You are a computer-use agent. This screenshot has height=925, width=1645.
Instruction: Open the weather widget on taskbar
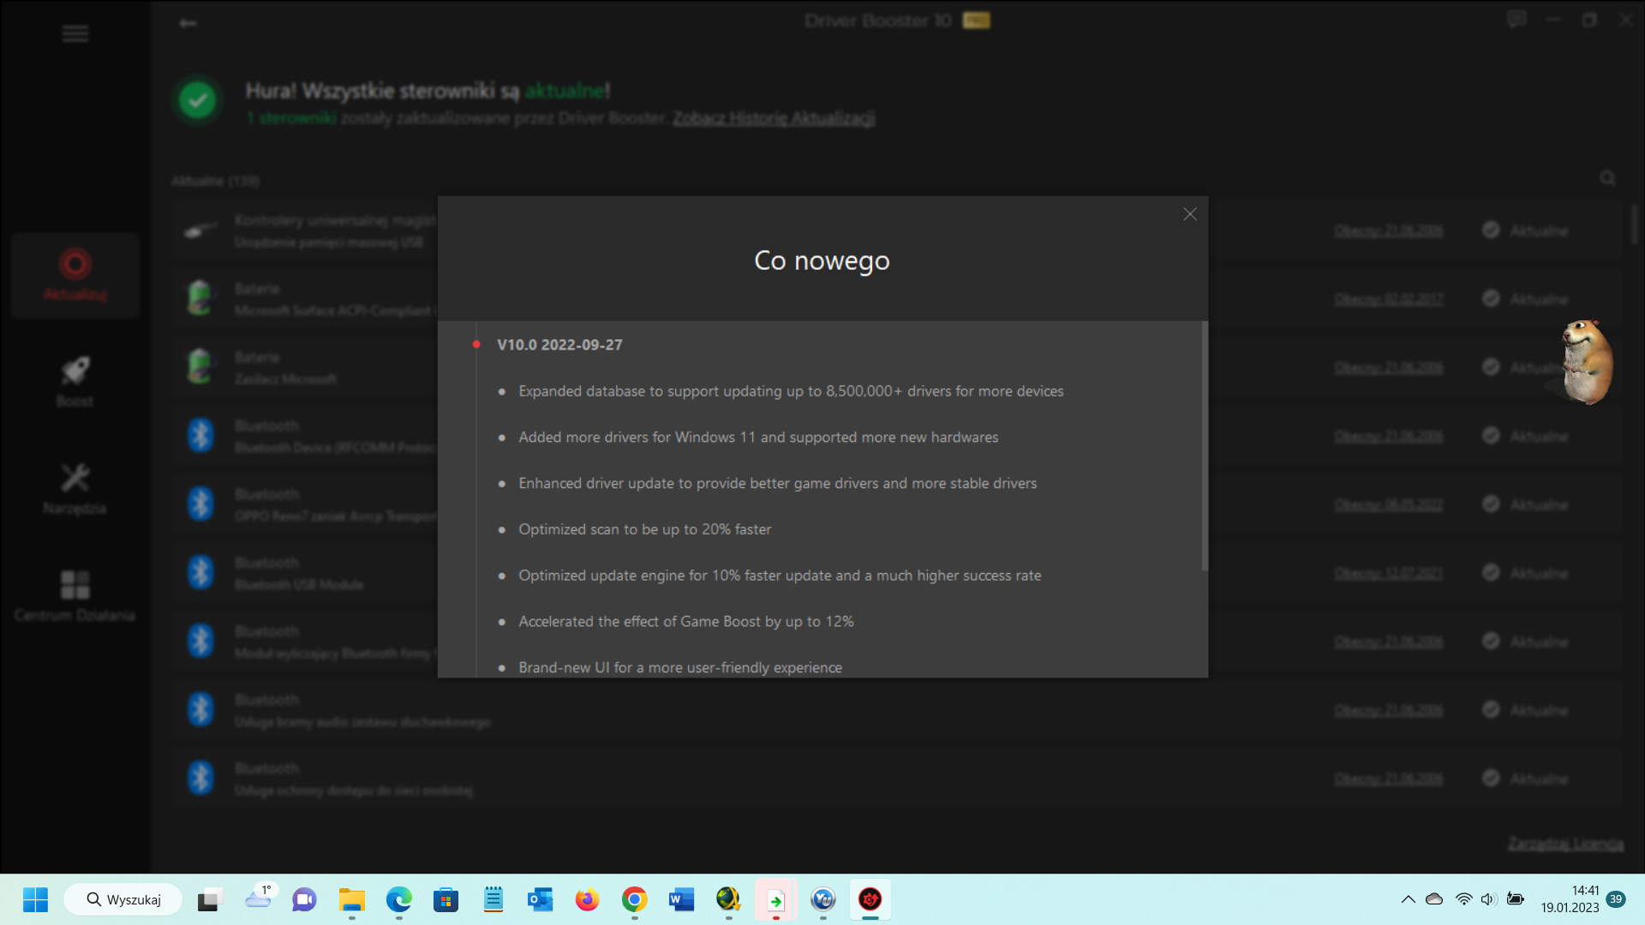coord(260,897)
